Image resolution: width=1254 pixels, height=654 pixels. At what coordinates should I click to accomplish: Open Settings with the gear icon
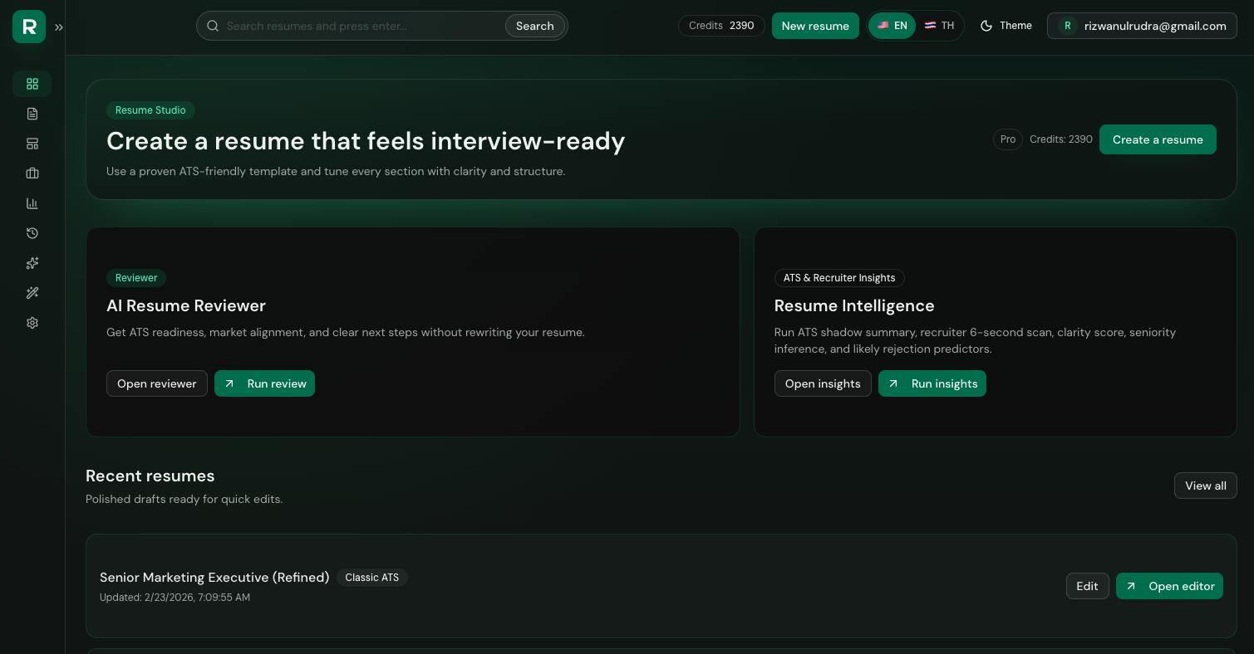[x=32, y=323]
